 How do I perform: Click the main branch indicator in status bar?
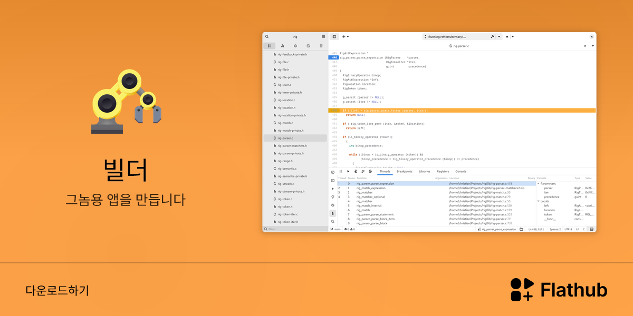pos(335,229)
